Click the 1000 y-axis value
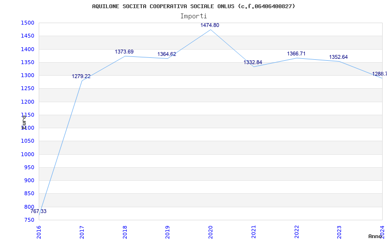This screenshot has height=241, width=387. pyautogui.click(x=28, y=154)
